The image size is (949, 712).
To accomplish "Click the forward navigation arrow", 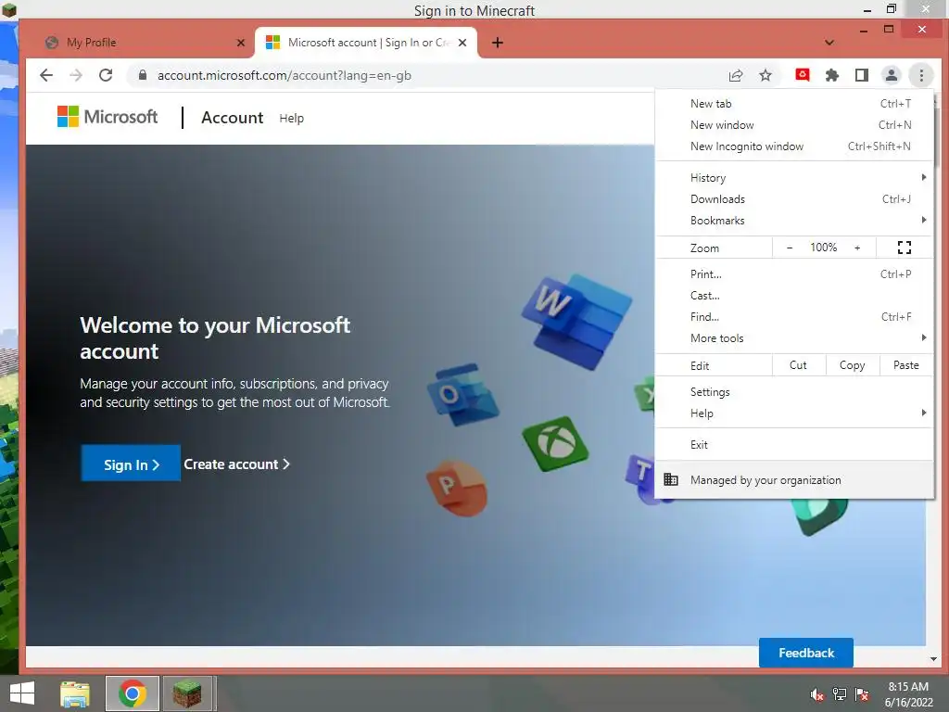I will coord(76,75).
